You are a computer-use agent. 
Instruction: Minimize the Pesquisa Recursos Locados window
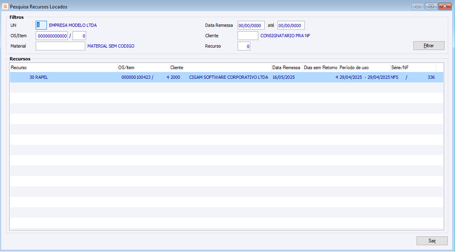point(417,6)
